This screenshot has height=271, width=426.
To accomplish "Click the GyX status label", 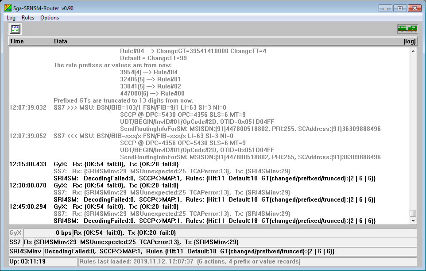I will [15, 233].
